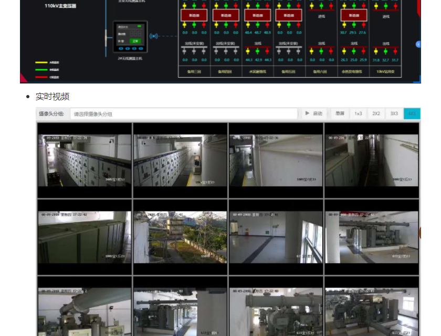This screenshot has width=441, height=336.
Task: Select the highlighted 4X3 video layout
Action: coord(412,113)
